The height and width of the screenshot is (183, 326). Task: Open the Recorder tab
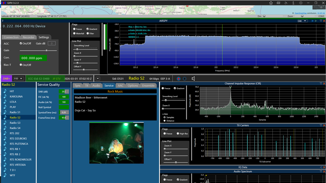[29, 37]
